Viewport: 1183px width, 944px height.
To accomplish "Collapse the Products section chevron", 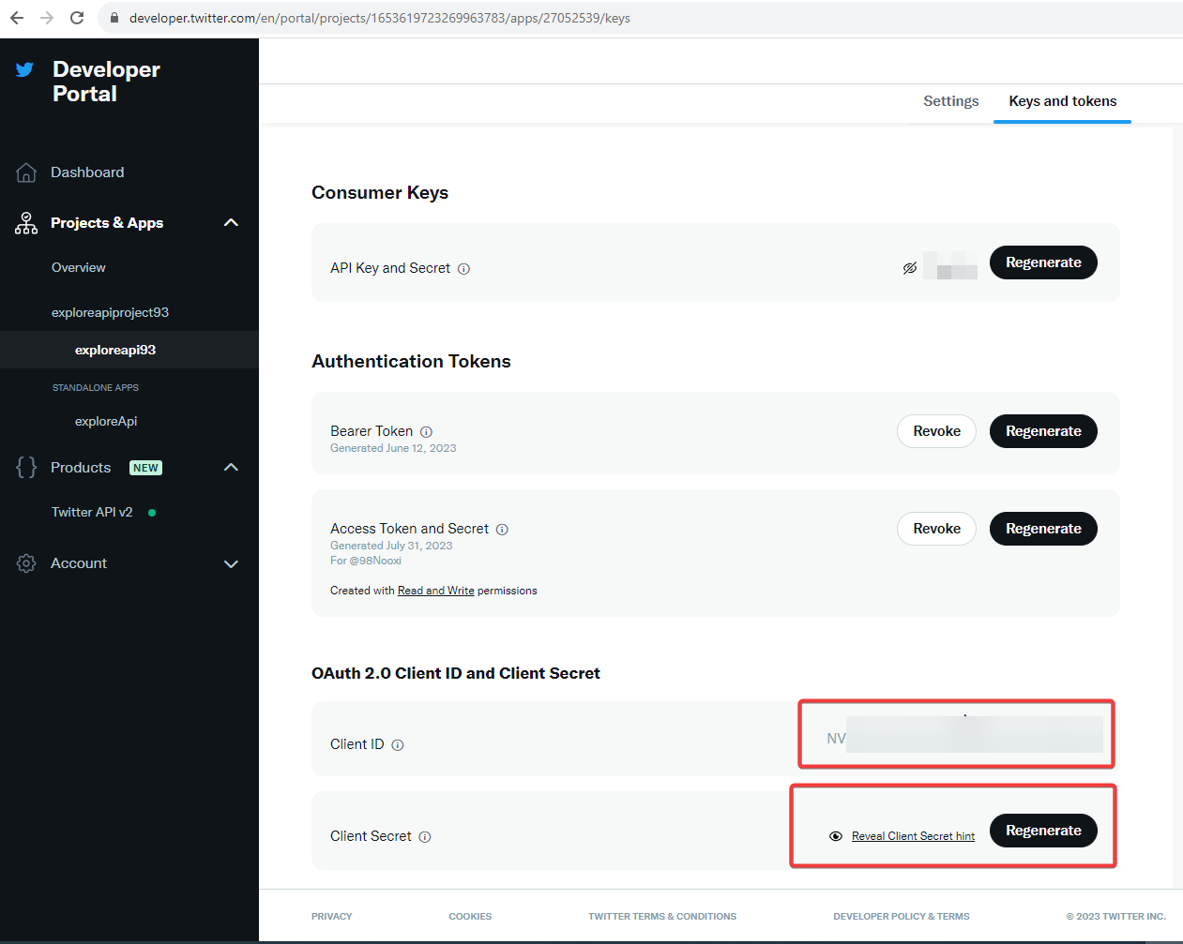I will [231, 468].
